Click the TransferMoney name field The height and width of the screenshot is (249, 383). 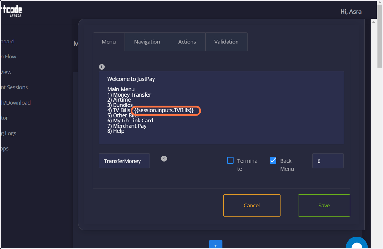pyautogui.click(x=124, y=161)
